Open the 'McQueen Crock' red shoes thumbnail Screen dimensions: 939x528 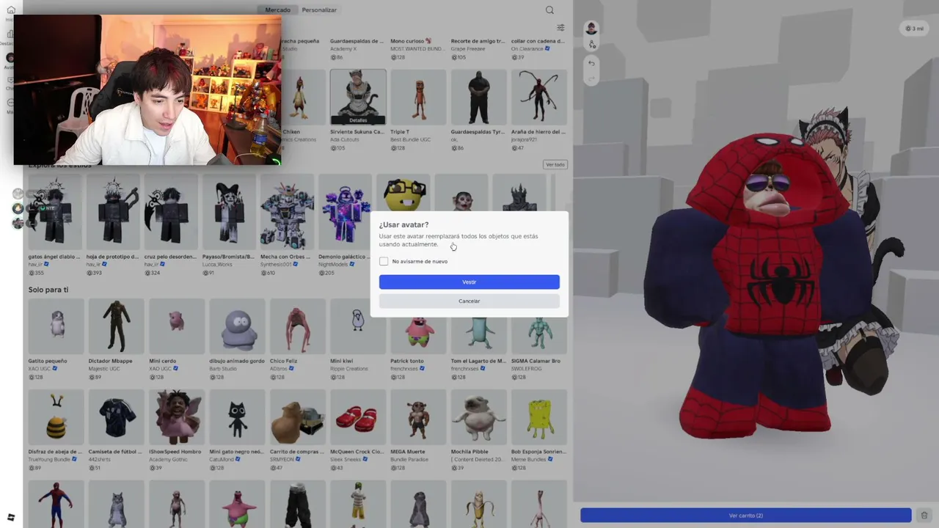pyautogui.click(x=358, y=417)
